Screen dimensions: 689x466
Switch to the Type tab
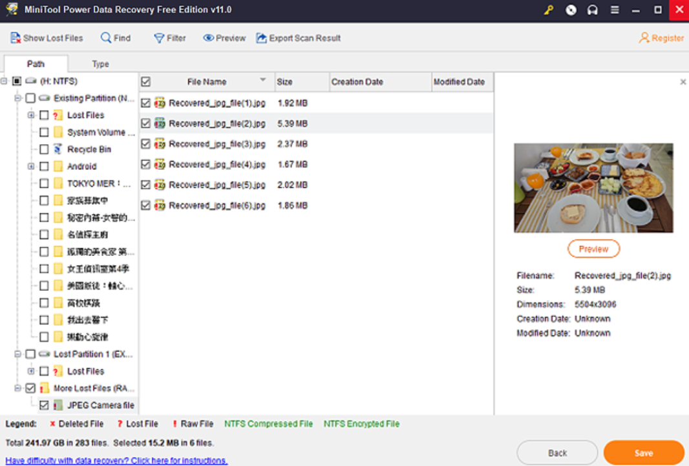pyautogui.click(x=100, y=64)
